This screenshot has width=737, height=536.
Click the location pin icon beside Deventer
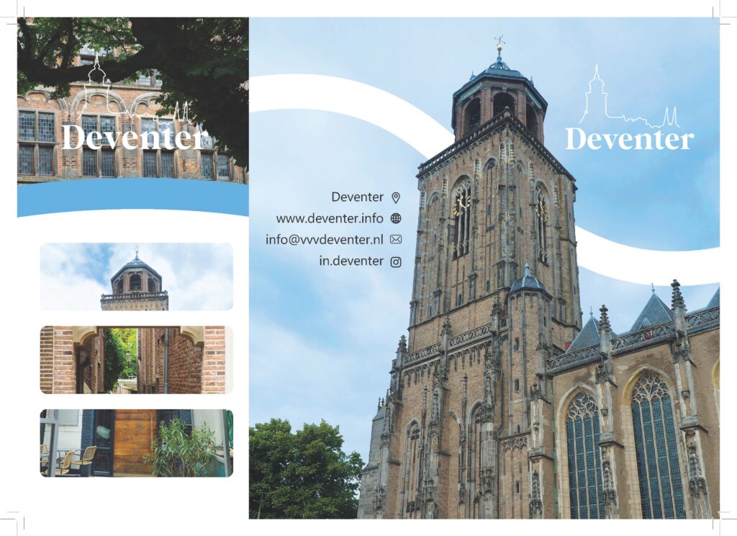coord(397,196)
